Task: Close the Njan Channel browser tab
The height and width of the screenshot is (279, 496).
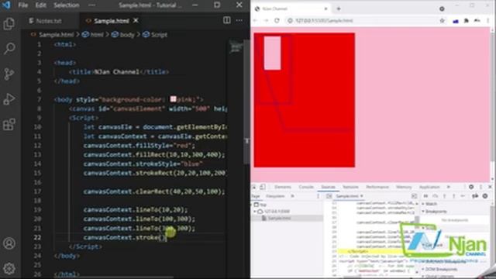Action: (325, 9)
